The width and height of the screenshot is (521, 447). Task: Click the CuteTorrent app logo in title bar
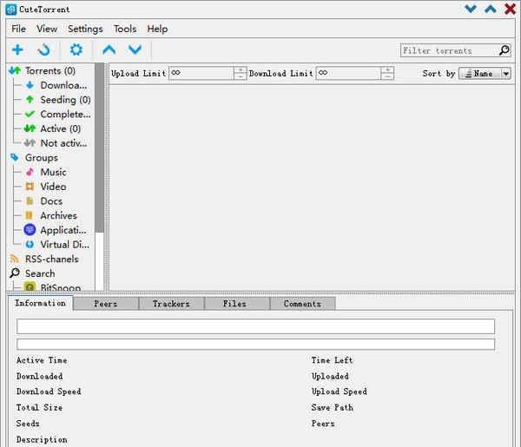[x=11, y=10]
